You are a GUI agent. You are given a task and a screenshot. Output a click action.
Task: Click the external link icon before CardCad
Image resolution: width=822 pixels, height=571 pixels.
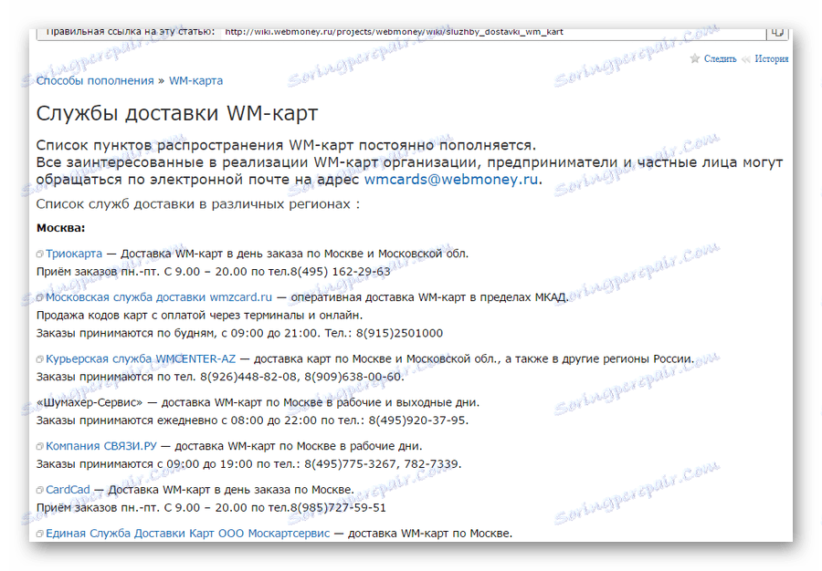click(x=40, y=491)
